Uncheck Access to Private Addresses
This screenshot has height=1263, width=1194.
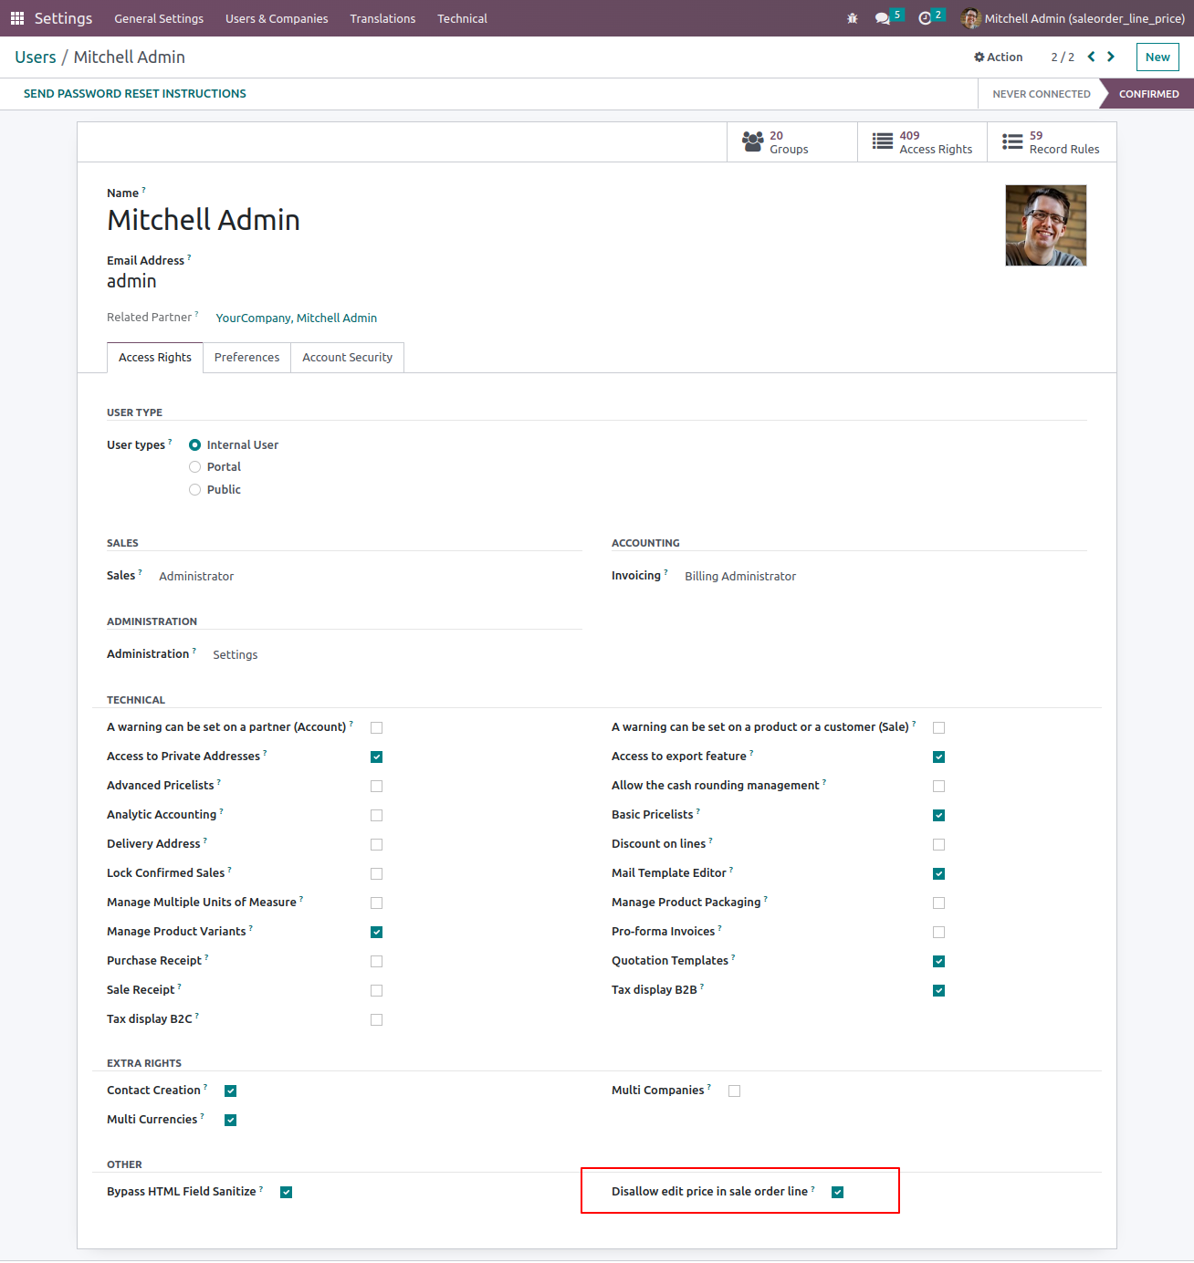point(377,757)
